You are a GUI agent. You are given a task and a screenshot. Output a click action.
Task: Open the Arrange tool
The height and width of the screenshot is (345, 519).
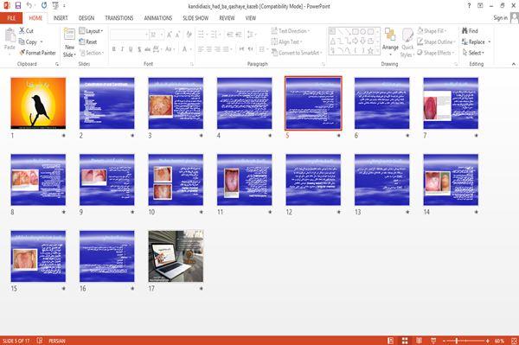tap(390, 42)
